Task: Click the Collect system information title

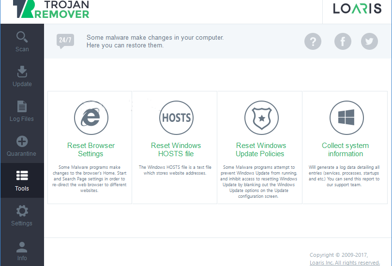Action: click(x=345, y=149)
